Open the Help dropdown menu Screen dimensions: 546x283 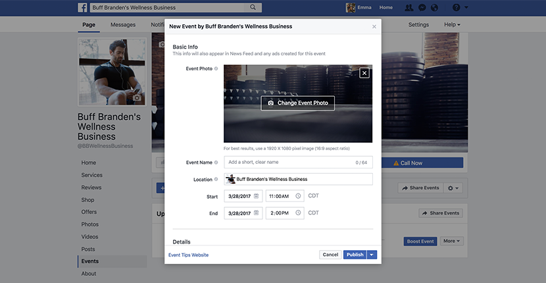[x=452, y=25]
